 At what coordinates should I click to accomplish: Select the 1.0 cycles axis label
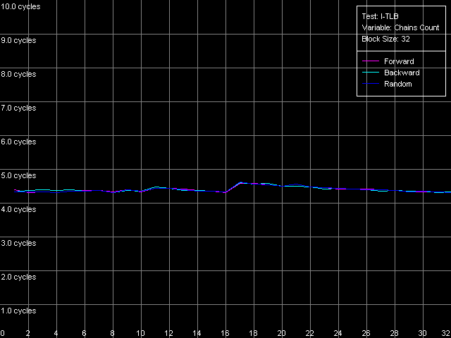coord(18,311)
